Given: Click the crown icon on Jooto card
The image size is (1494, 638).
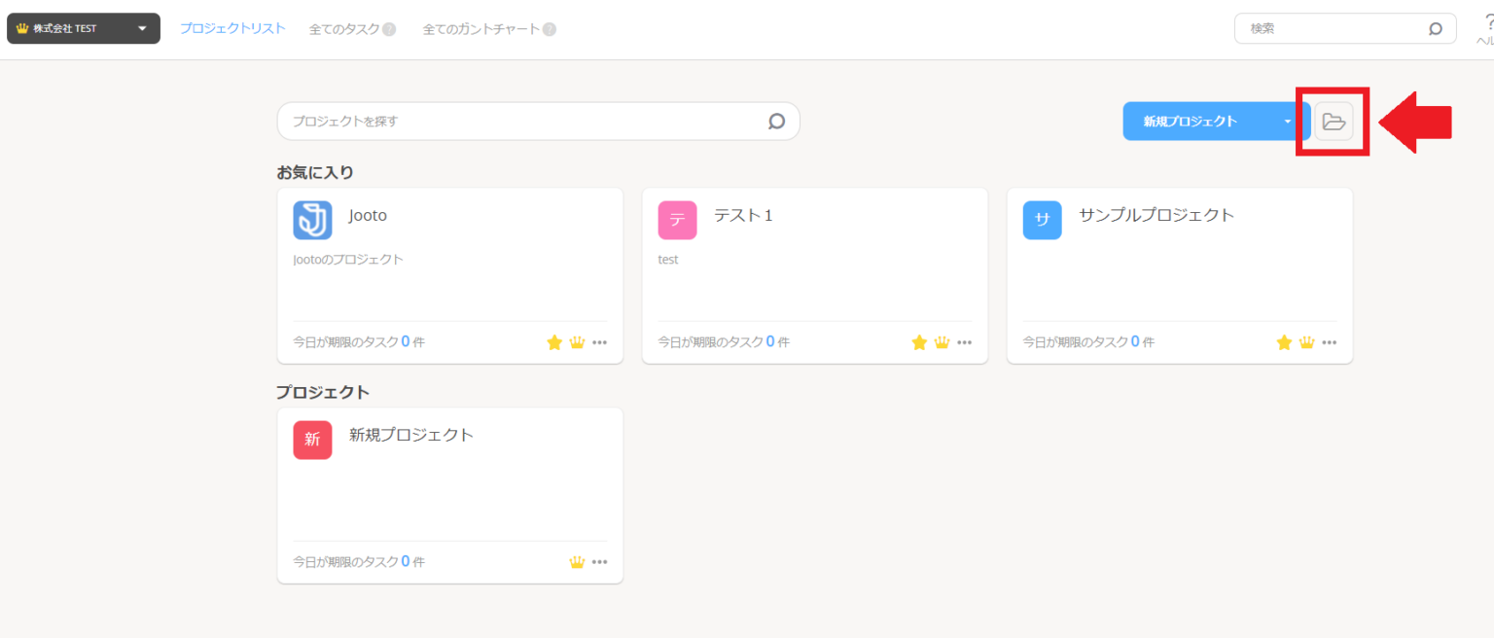Looking at the screenshot, I should (578, 342).
